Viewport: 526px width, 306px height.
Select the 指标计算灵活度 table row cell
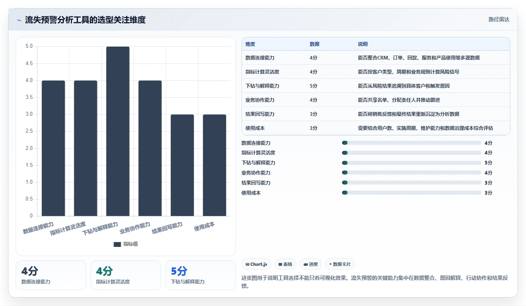coord(262,72)
